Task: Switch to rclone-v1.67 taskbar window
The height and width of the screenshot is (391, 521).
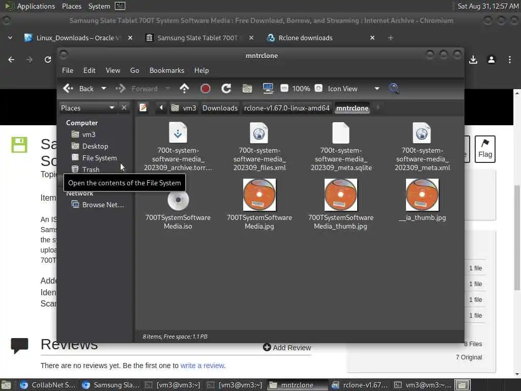Action: pos(360,385)
